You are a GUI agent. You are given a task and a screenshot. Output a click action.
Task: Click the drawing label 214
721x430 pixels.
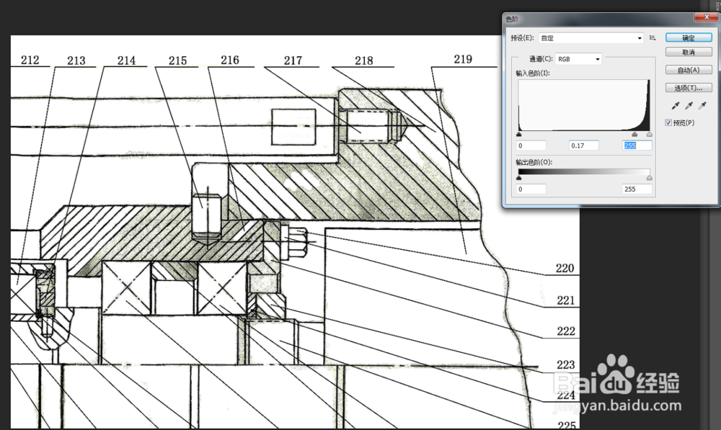tap(126, 61)
